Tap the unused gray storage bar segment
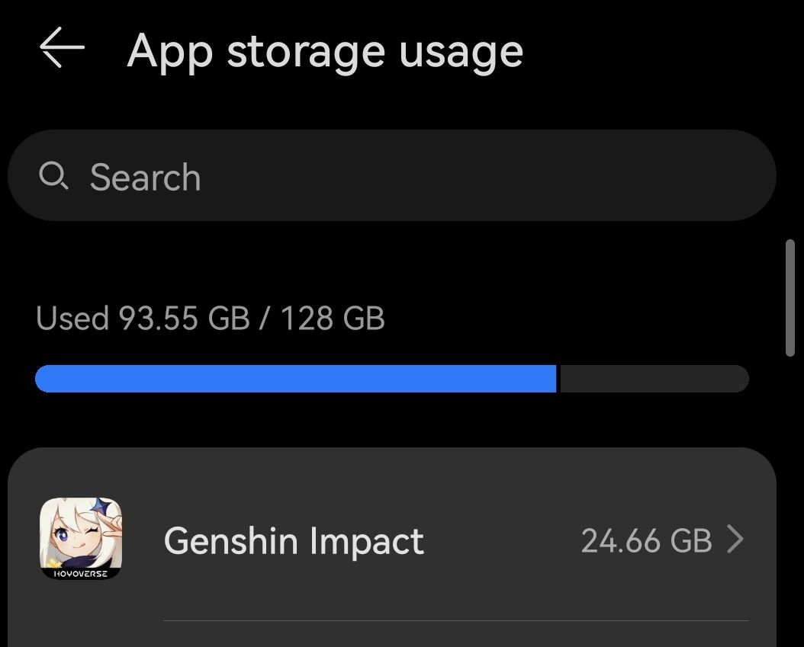Screen dimensions: 804x647 [654, 378]
